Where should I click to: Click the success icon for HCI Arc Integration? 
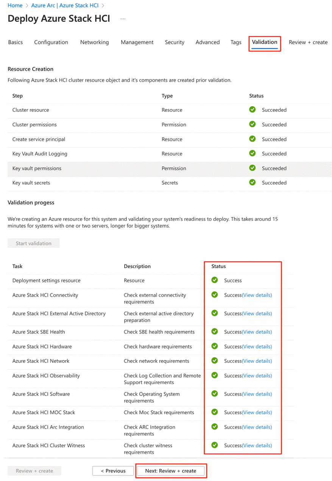coord(215,427)
